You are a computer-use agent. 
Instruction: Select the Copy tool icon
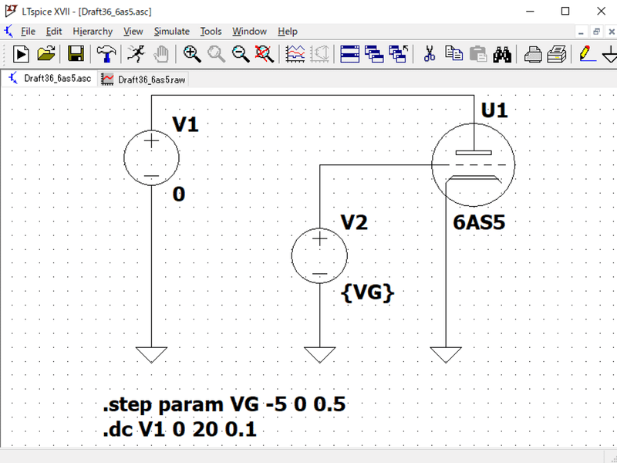453,54
